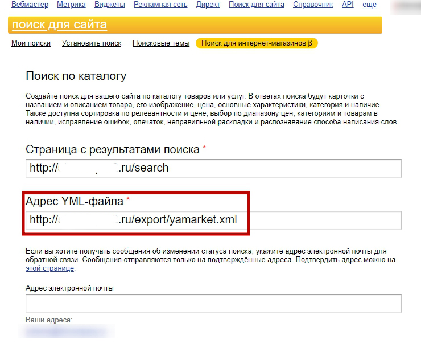Open Виджеты from the top navigation

[109, 5]
